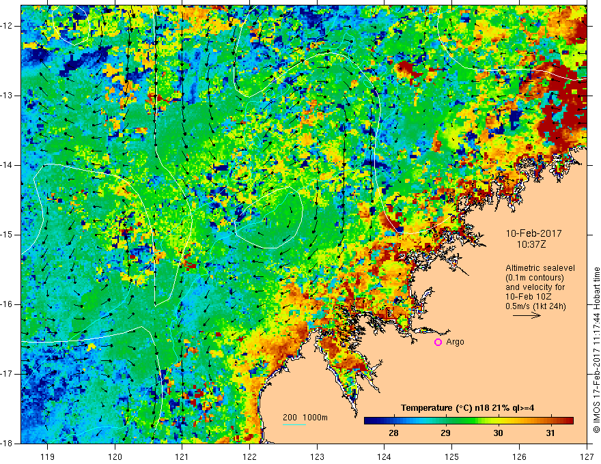The height and width of the screenshot is (464, 601).
Task: Click latitude axis label -16
Action: [8, 304]
